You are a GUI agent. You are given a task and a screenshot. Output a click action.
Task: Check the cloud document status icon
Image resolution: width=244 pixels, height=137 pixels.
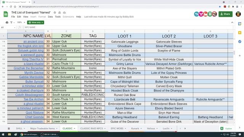tap(64, 13)
